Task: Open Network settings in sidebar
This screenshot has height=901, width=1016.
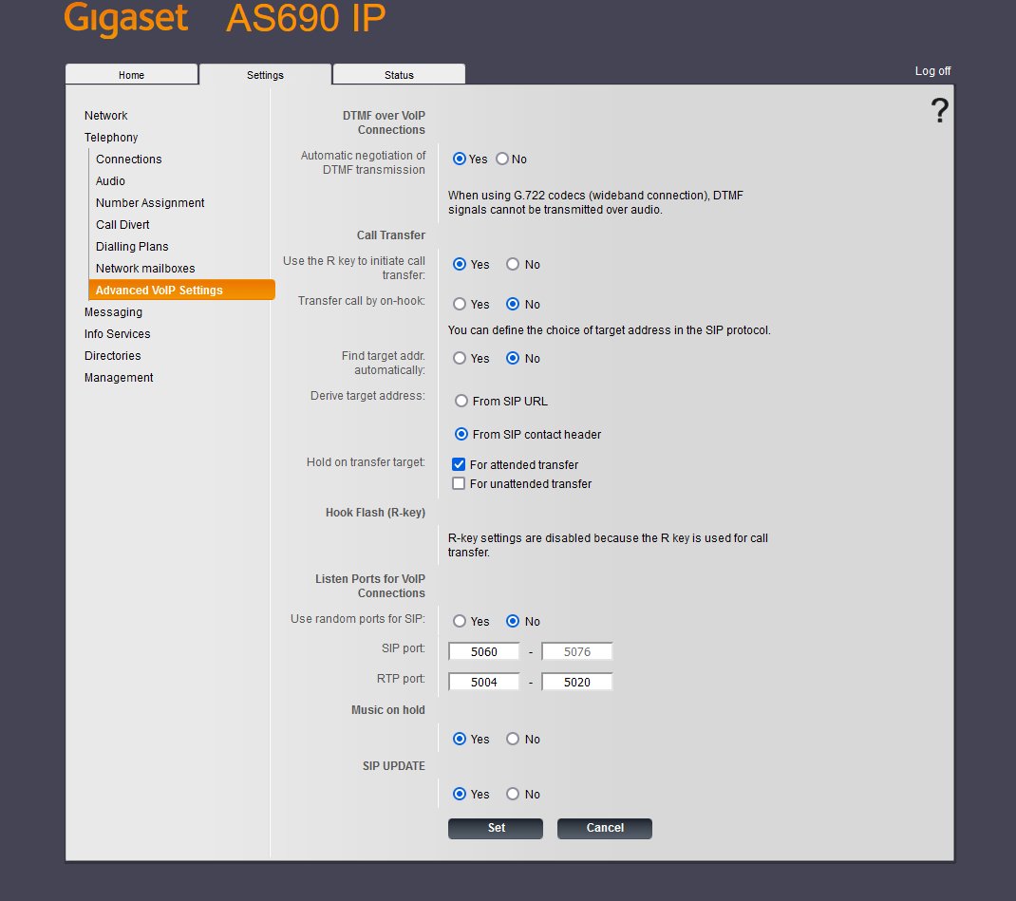Action: coord(105,115)
